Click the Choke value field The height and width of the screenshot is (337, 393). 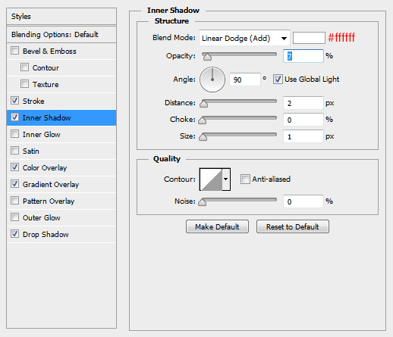[x=303, y=120]
